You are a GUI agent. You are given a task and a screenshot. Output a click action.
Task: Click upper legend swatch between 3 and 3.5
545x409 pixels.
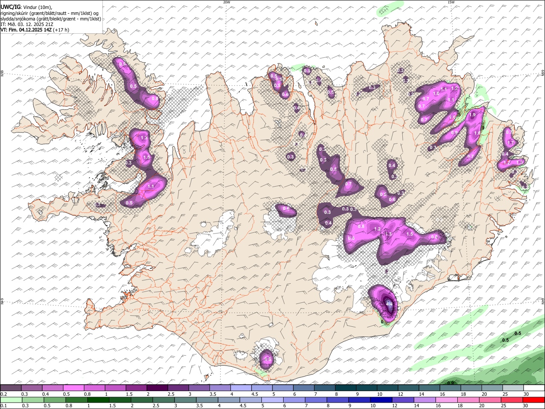coord(199,388)
